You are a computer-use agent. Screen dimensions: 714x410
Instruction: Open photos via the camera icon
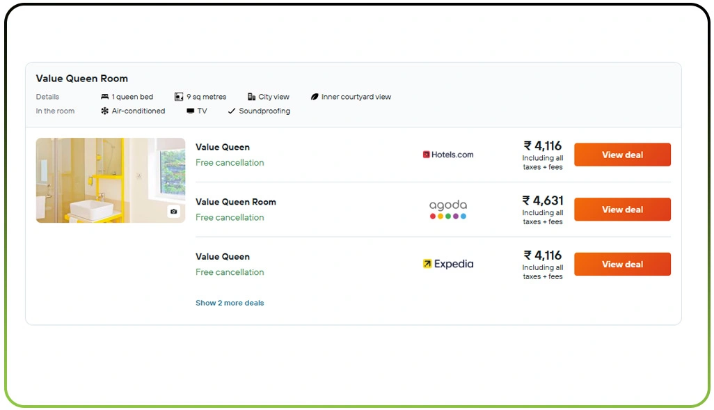pyautogui.click(x=175, y=211)
